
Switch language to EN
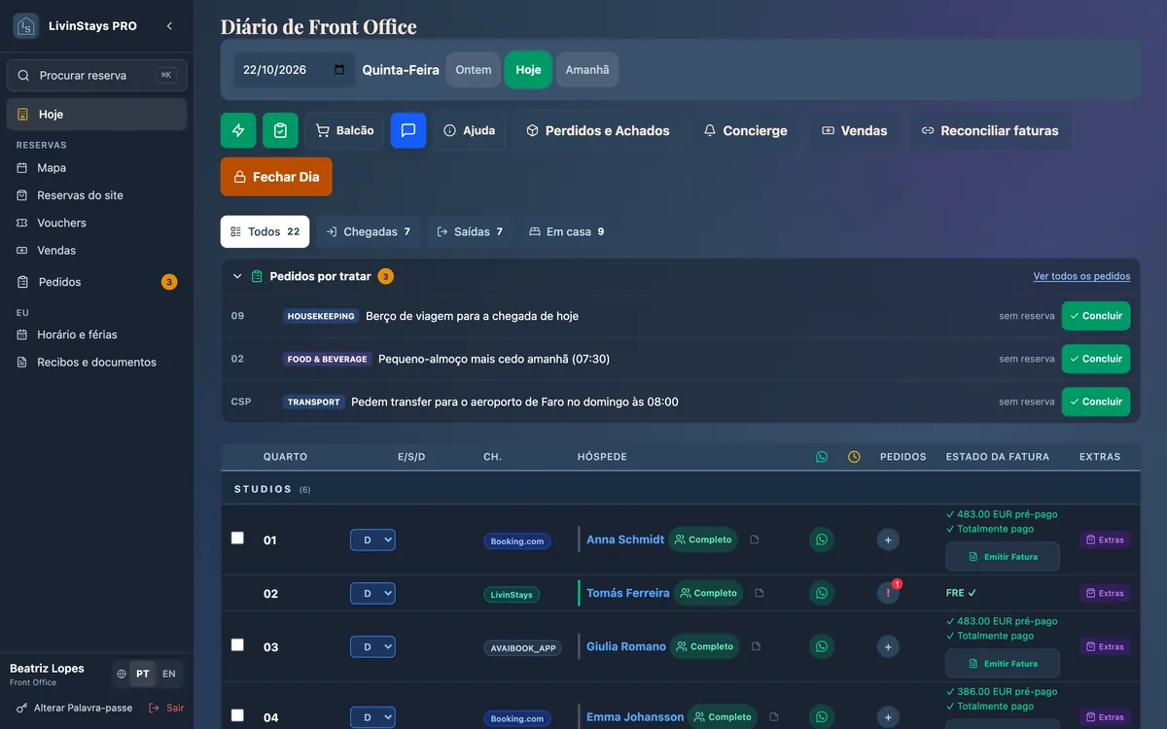[169, 674]
